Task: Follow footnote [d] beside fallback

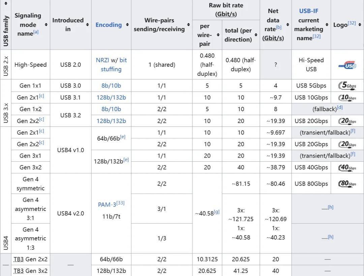Action: pos(340,107)
